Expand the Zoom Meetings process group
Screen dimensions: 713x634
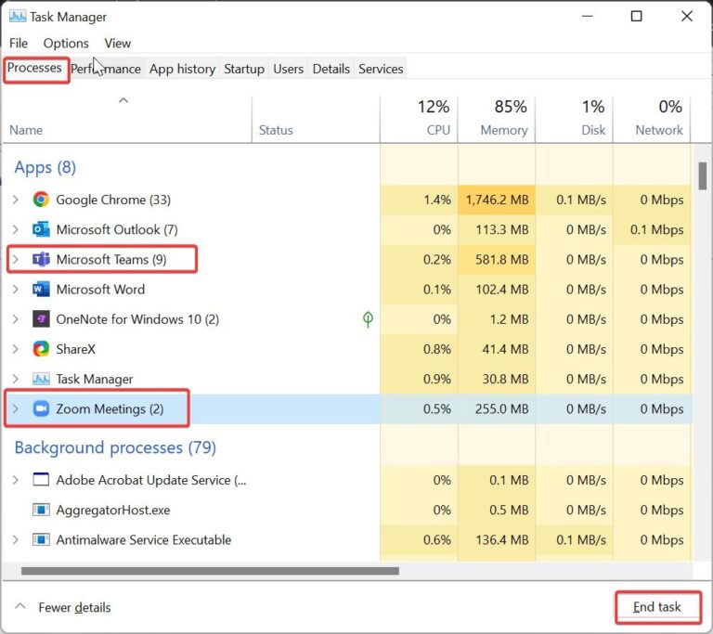(16, 408)
